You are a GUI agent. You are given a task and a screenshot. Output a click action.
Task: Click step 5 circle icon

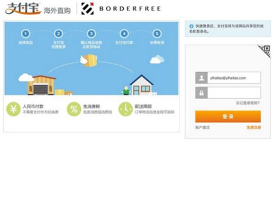click(x=157, y=34)
